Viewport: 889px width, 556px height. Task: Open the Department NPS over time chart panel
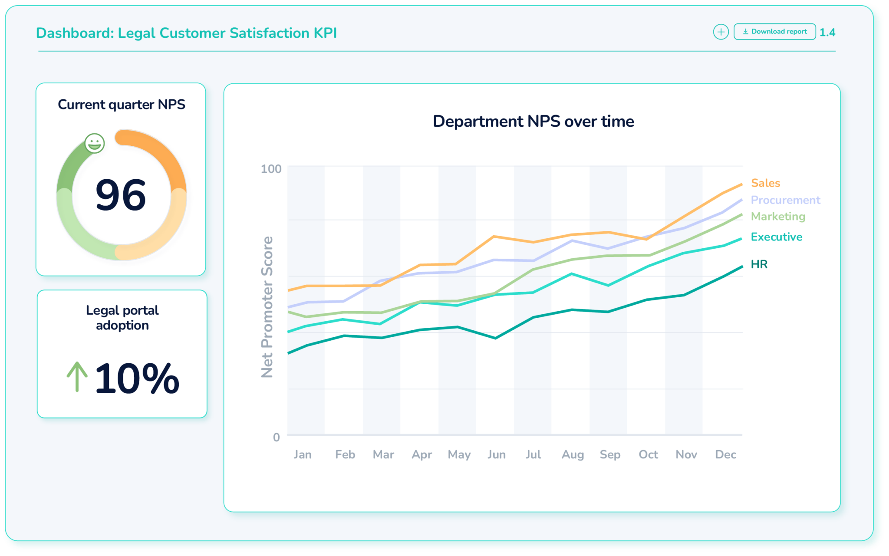coord(533,122)
